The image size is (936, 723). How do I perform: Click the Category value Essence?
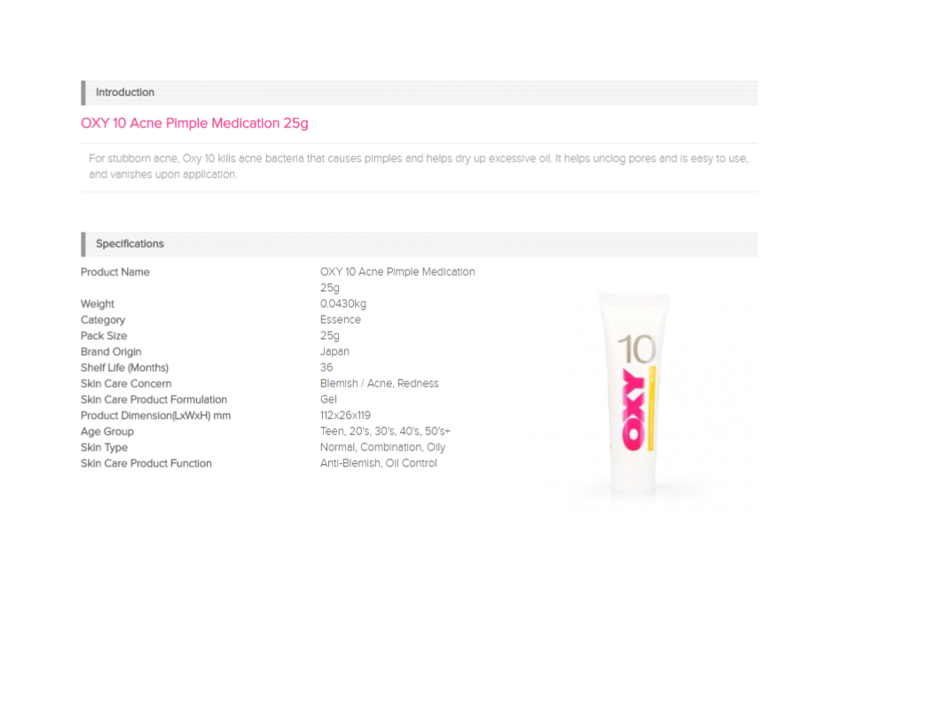click(341, 320)
